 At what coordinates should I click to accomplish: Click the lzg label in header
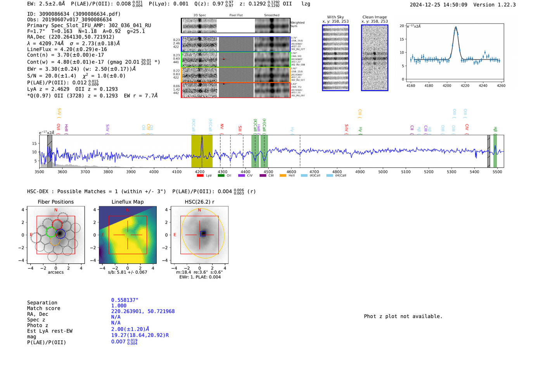click(306, 4)
